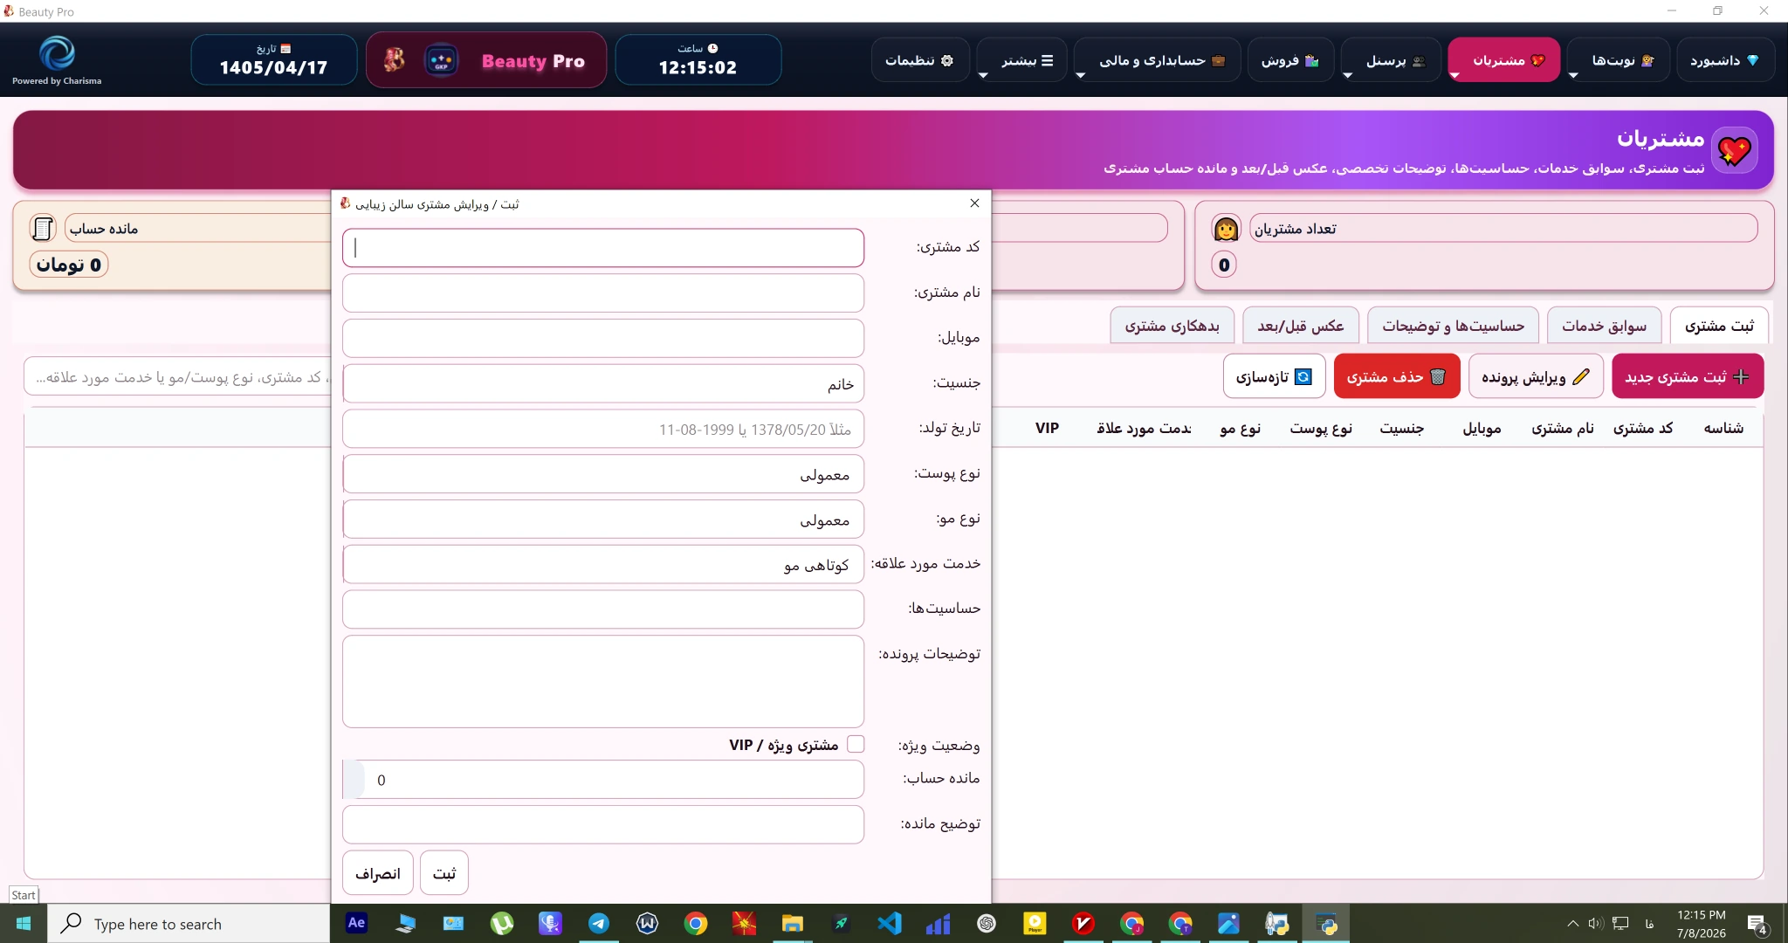This screenshot has width=1788, height=943.
Task: Click the heart icon beside the مشتریان title
Action: (1734, 151)
